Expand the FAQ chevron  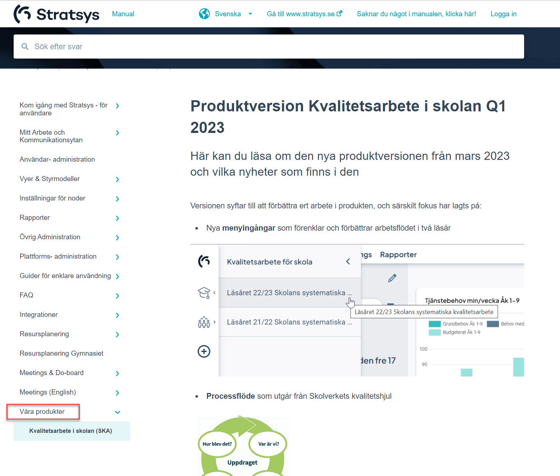117,296
